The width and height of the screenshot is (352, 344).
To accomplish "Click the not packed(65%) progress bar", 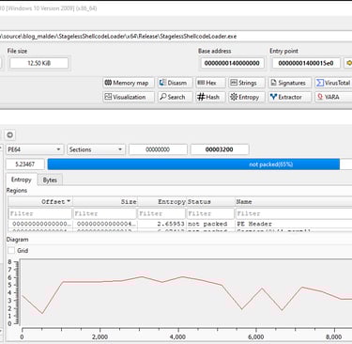I will tap(200, 164).
